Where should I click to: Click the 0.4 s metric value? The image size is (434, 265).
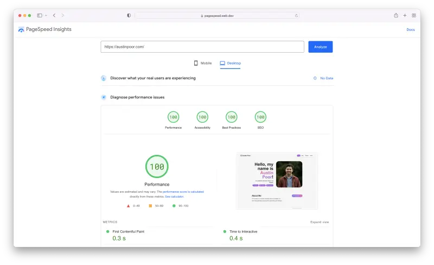coord(236,238)
